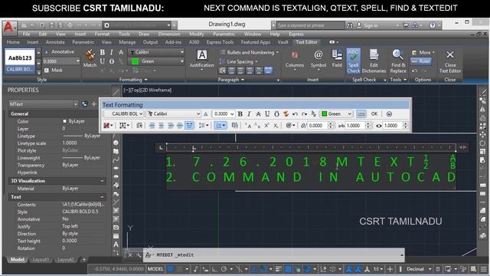Click Redo in the Text Formatting toolbar
The width and height of the screenshot is (490, 276).
(x=304, y=114)
